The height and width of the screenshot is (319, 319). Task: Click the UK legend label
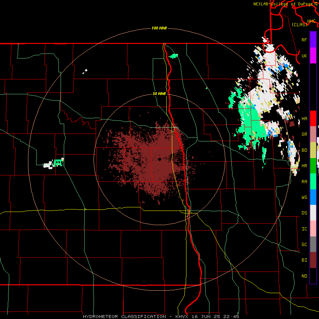click(x=304, y=56)
